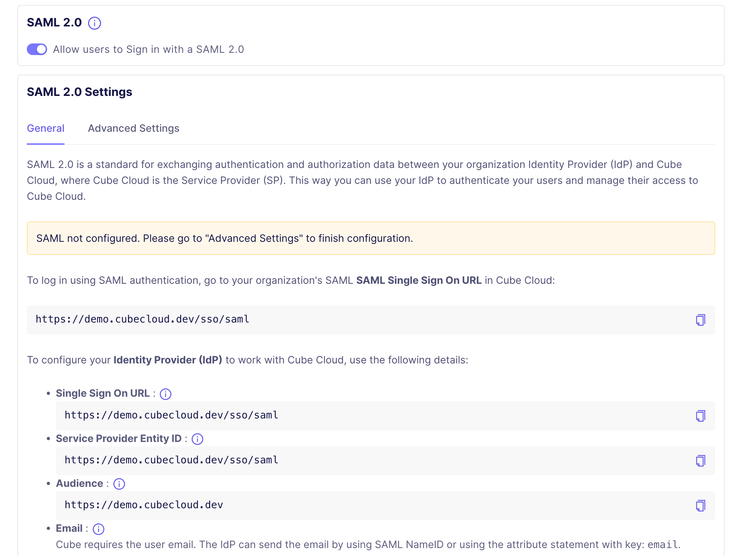Copy the Audience URL value

[700, 506]
